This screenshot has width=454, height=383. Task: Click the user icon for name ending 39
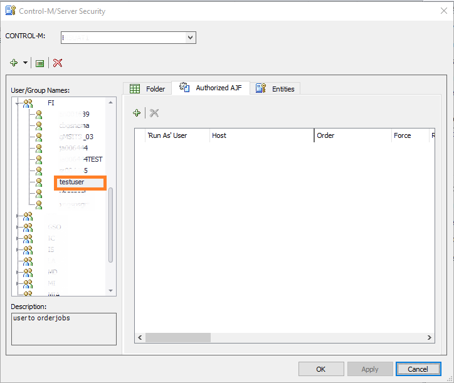[39, 114]
